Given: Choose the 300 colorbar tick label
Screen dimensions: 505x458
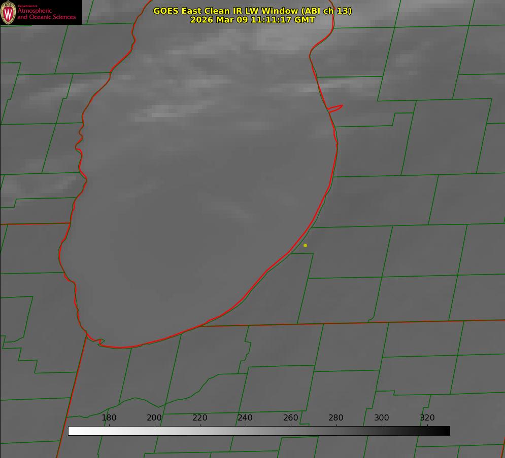Looking at the screenshot, I should [x=382, y=418].
